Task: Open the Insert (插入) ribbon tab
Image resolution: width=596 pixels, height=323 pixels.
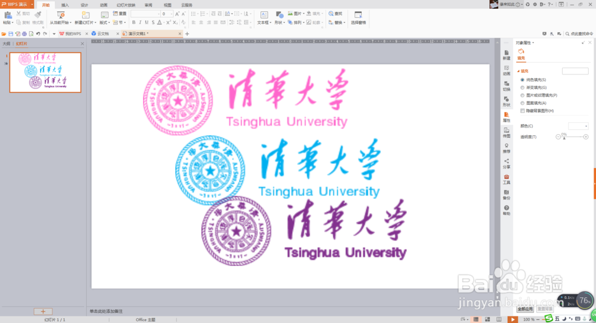Action: click(x=65, y=5)
